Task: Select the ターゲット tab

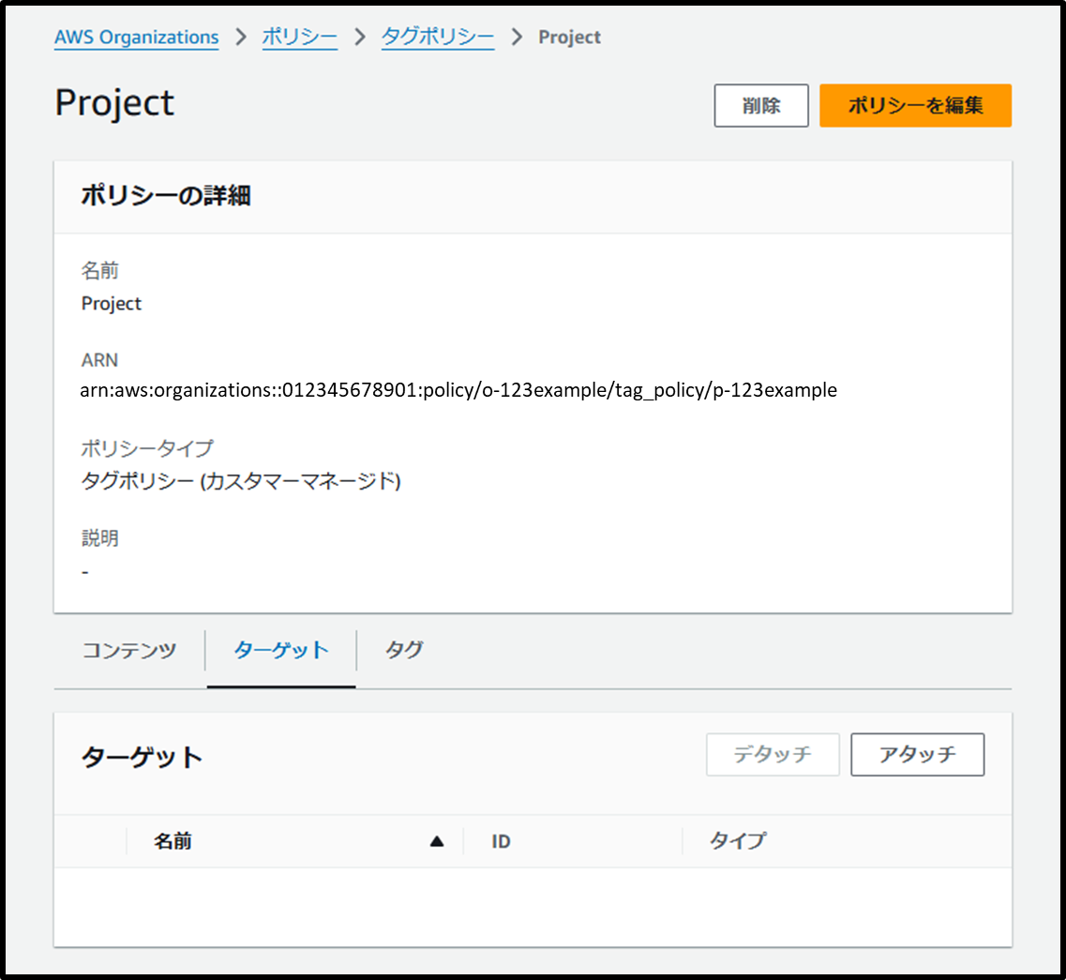Action: pos(280,650)
